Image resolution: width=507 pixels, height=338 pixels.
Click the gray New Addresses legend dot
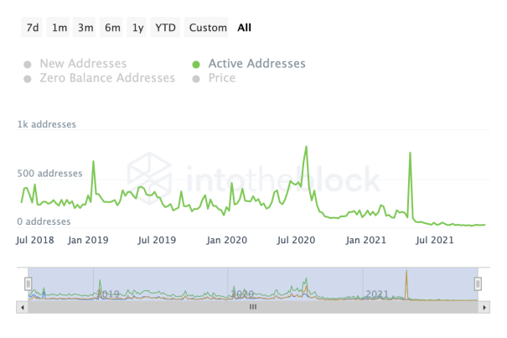[28, 64]
